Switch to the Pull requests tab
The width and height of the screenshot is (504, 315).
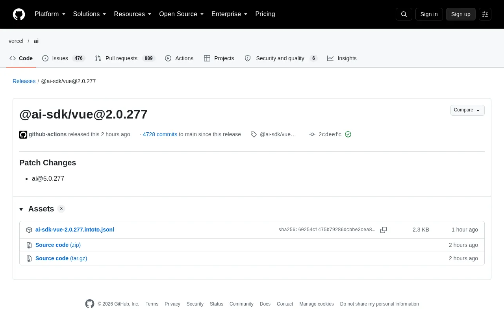click(125, 58)
